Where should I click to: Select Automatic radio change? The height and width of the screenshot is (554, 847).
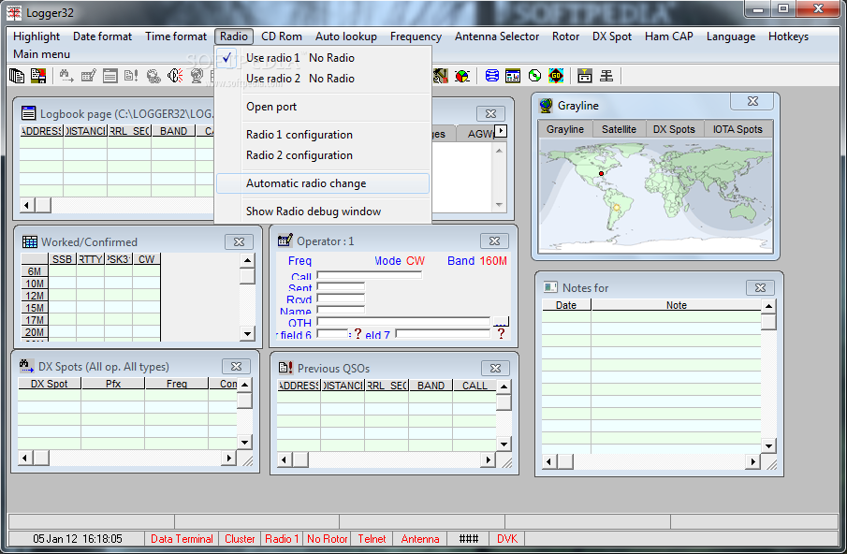(323, 183)
